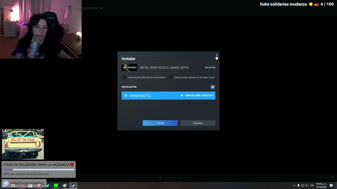Open the green Kick app in taskbar
337x189 pixels.
pos(56,186)
